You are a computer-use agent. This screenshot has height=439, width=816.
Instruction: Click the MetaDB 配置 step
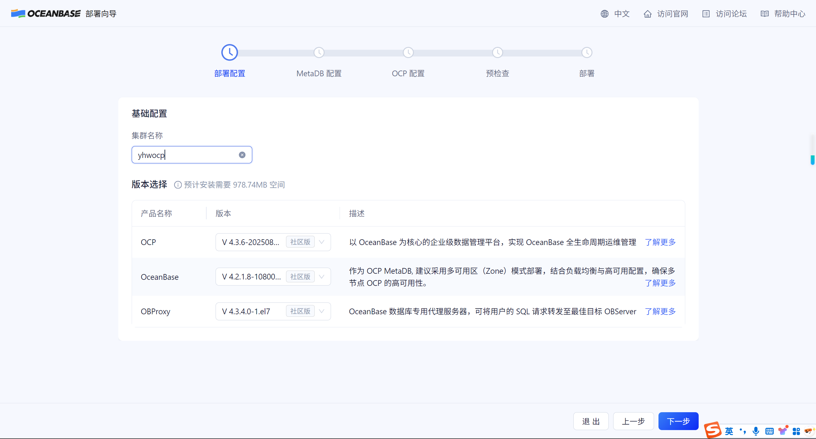(x=319, y=73)
